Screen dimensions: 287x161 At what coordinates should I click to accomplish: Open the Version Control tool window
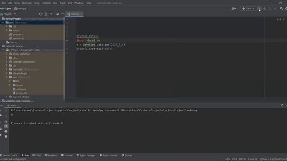point(9,155)
